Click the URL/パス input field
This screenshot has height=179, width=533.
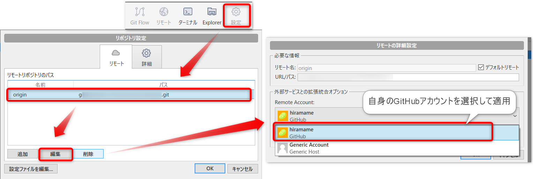click(408, 77)
